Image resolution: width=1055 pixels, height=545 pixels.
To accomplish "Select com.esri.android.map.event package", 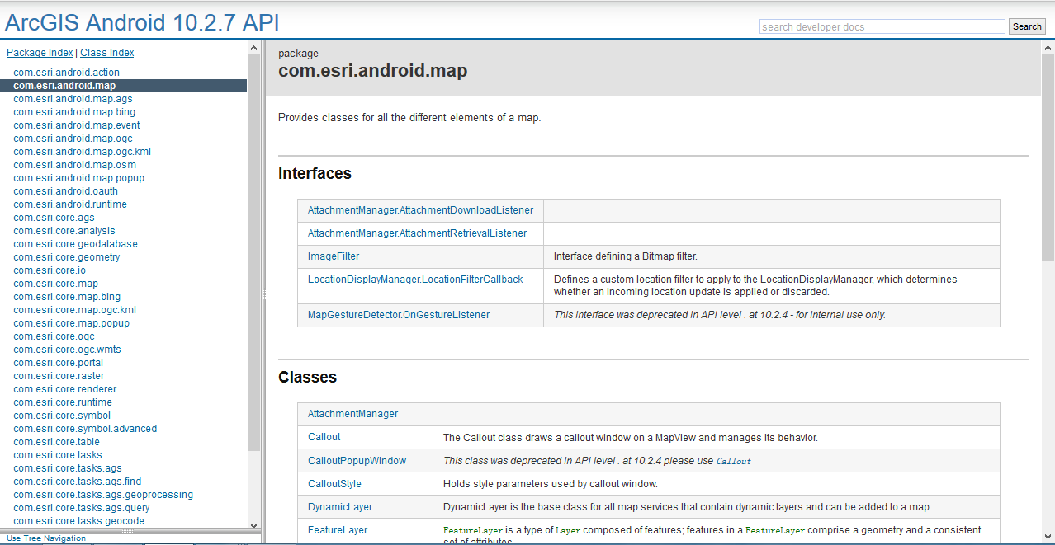I will (x=77, y=125).
